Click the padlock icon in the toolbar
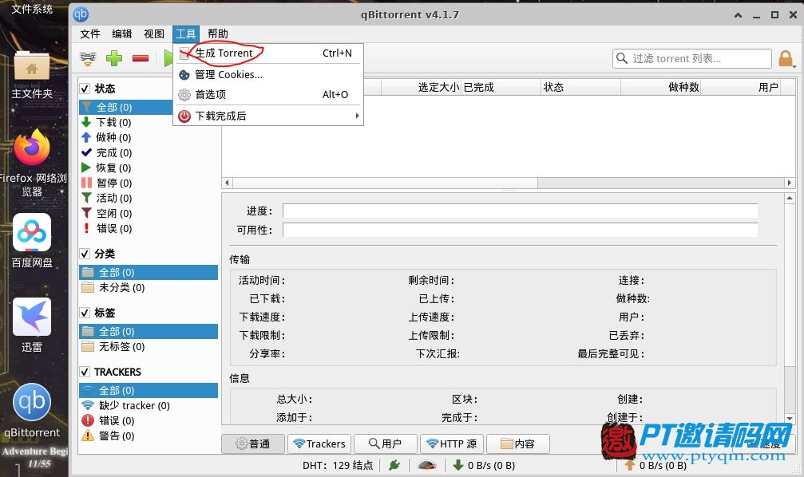Image resolution: width=804 pixels, height=477 pixels. [786, 59]
